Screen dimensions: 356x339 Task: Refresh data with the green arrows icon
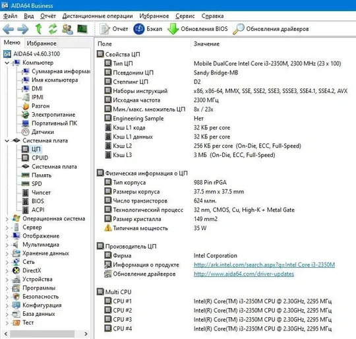[x=53, y=29]
